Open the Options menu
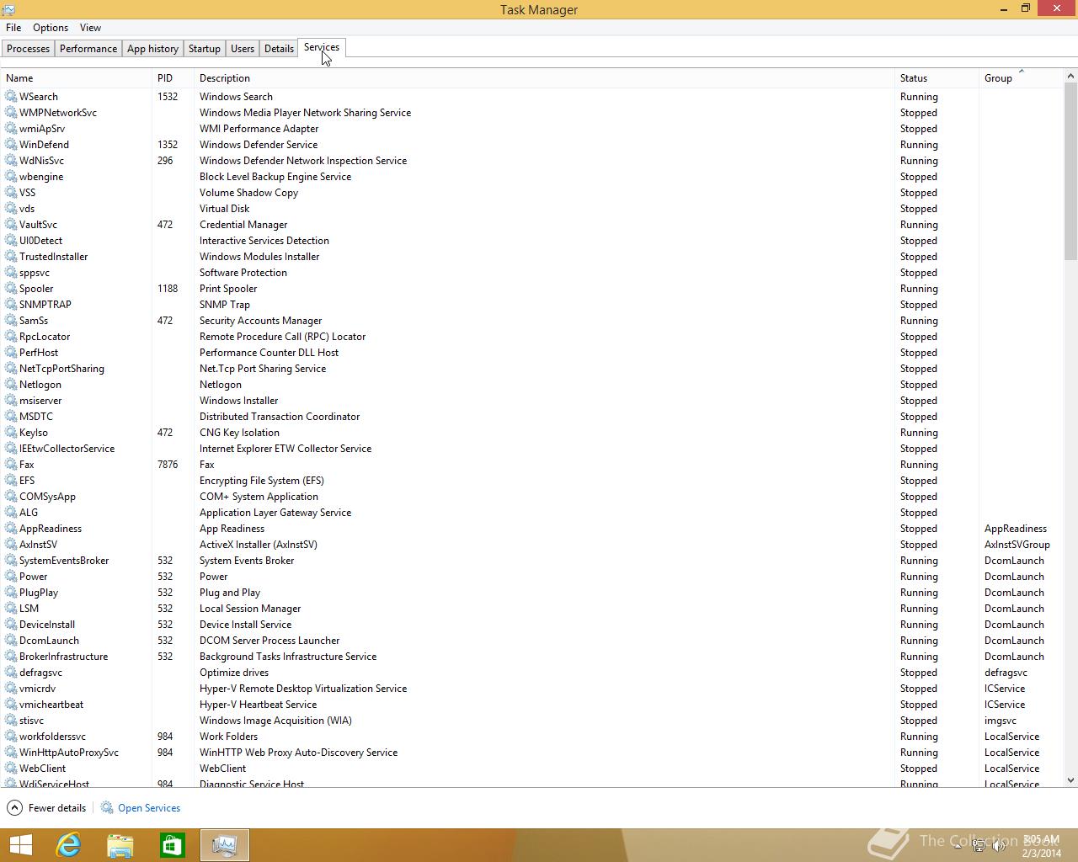 [51, 28]
